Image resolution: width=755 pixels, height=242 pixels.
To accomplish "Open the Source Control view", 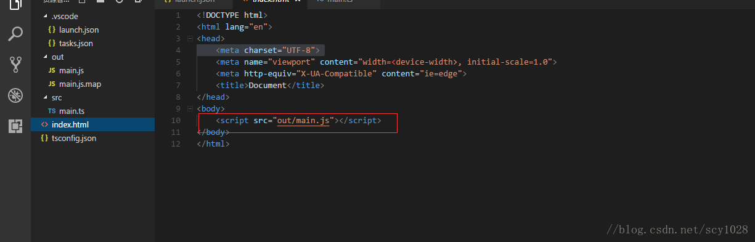I will coord(15,65).
